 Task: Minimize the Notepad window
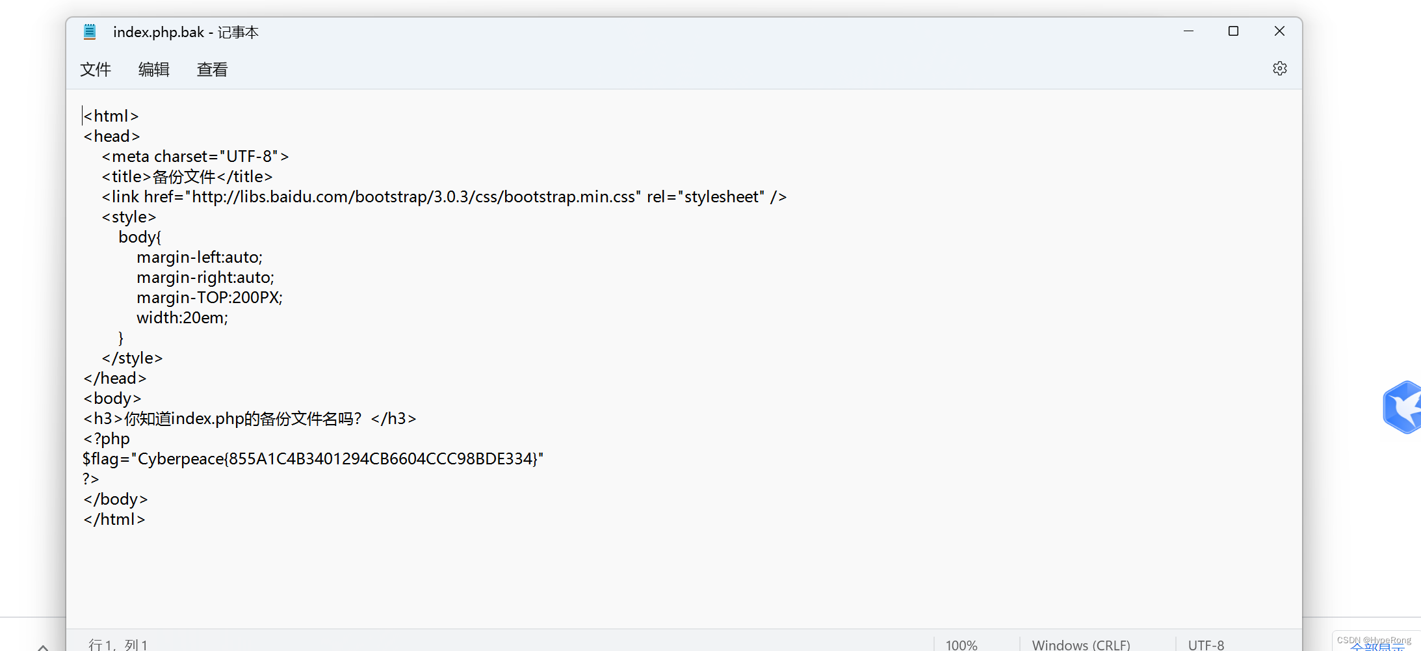pyautogui.click(x=1188, y=31)
